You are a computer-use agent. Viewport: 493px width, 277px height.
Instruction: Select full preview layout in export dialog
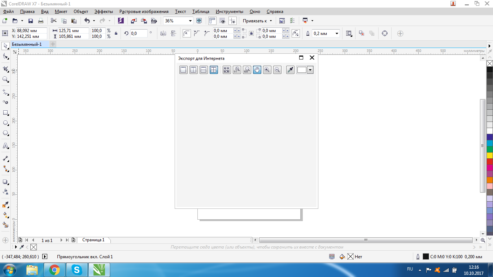[183, 70]
